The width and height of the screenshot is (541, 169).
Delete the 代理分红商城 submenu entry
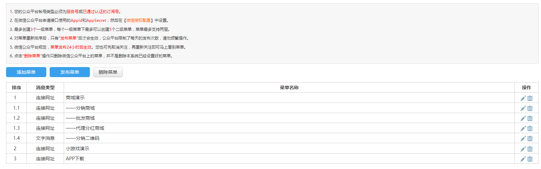click(x=530, y=128)
